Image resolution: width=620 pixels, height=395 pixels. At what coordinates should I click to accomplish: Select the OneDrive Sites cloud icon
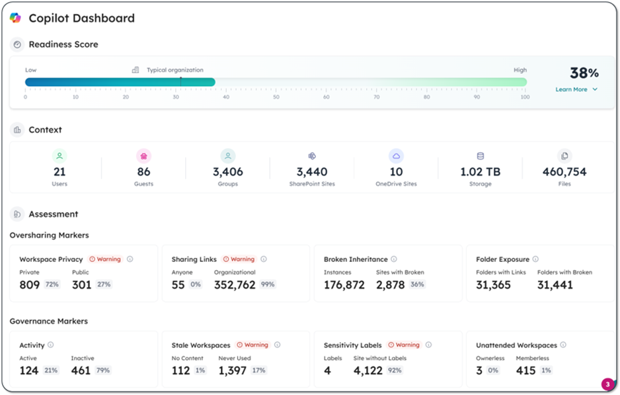[x=395, y=155]
